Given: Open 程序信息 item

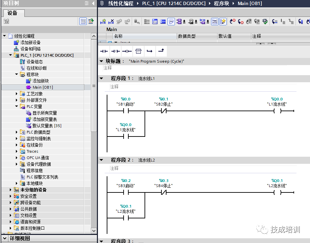Looking at the screenshot, I should click(x=34, y=171).
